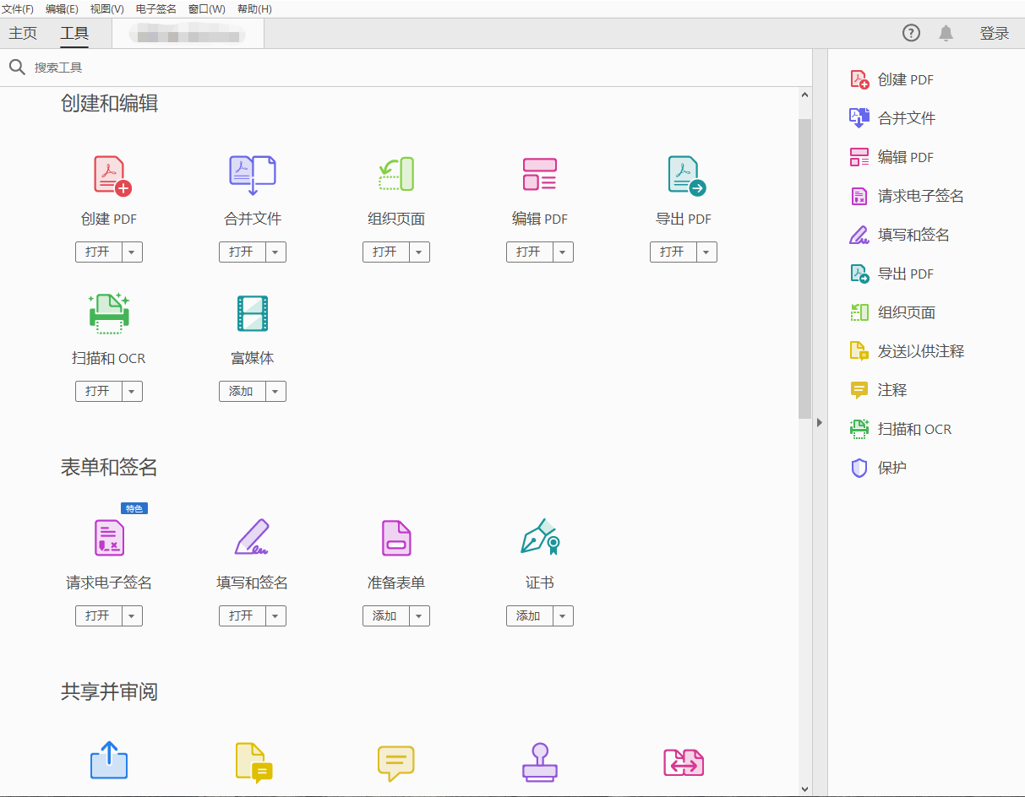Click 打开 button under Export PDF (导出 PDF)

point(673,252)
